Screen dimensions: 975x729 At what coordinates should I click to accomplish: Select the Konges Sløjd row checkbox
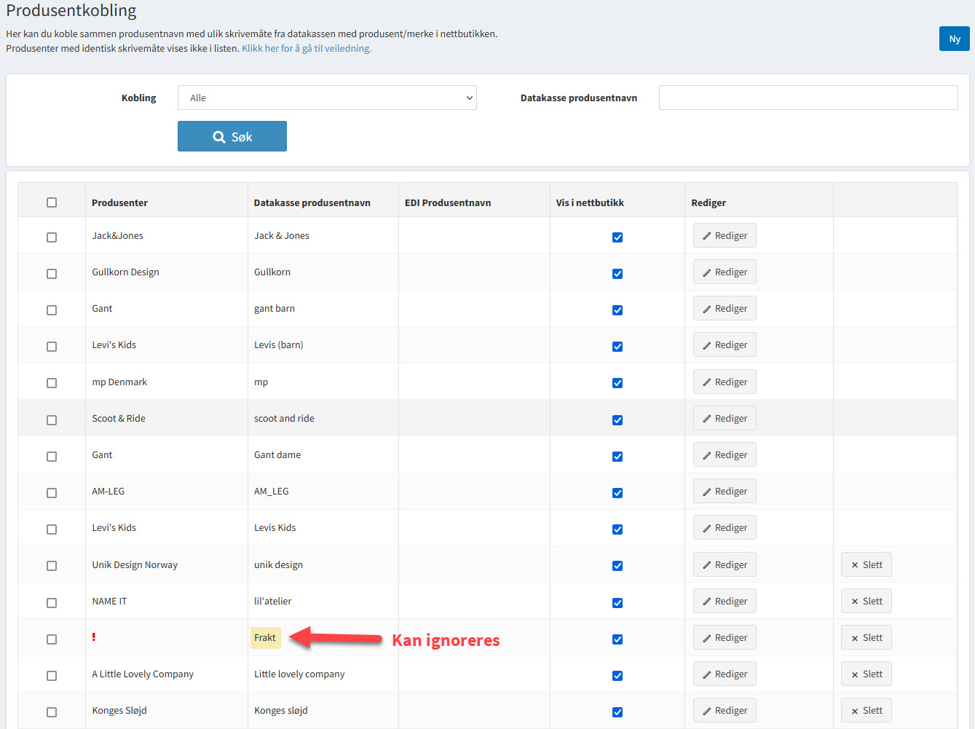point(52,712)
